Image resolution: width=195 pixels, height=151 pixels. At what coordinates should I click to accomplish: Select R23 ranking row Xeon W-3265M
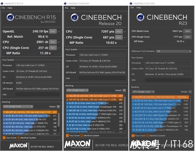pos(160,119)
